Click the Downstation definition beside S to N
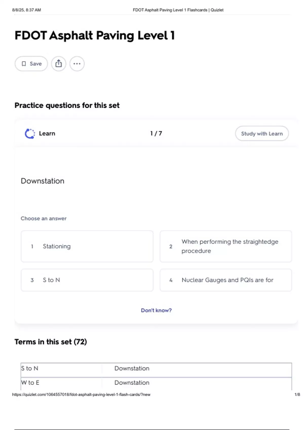This screenshot has height=430, width=304. point(132,368)
